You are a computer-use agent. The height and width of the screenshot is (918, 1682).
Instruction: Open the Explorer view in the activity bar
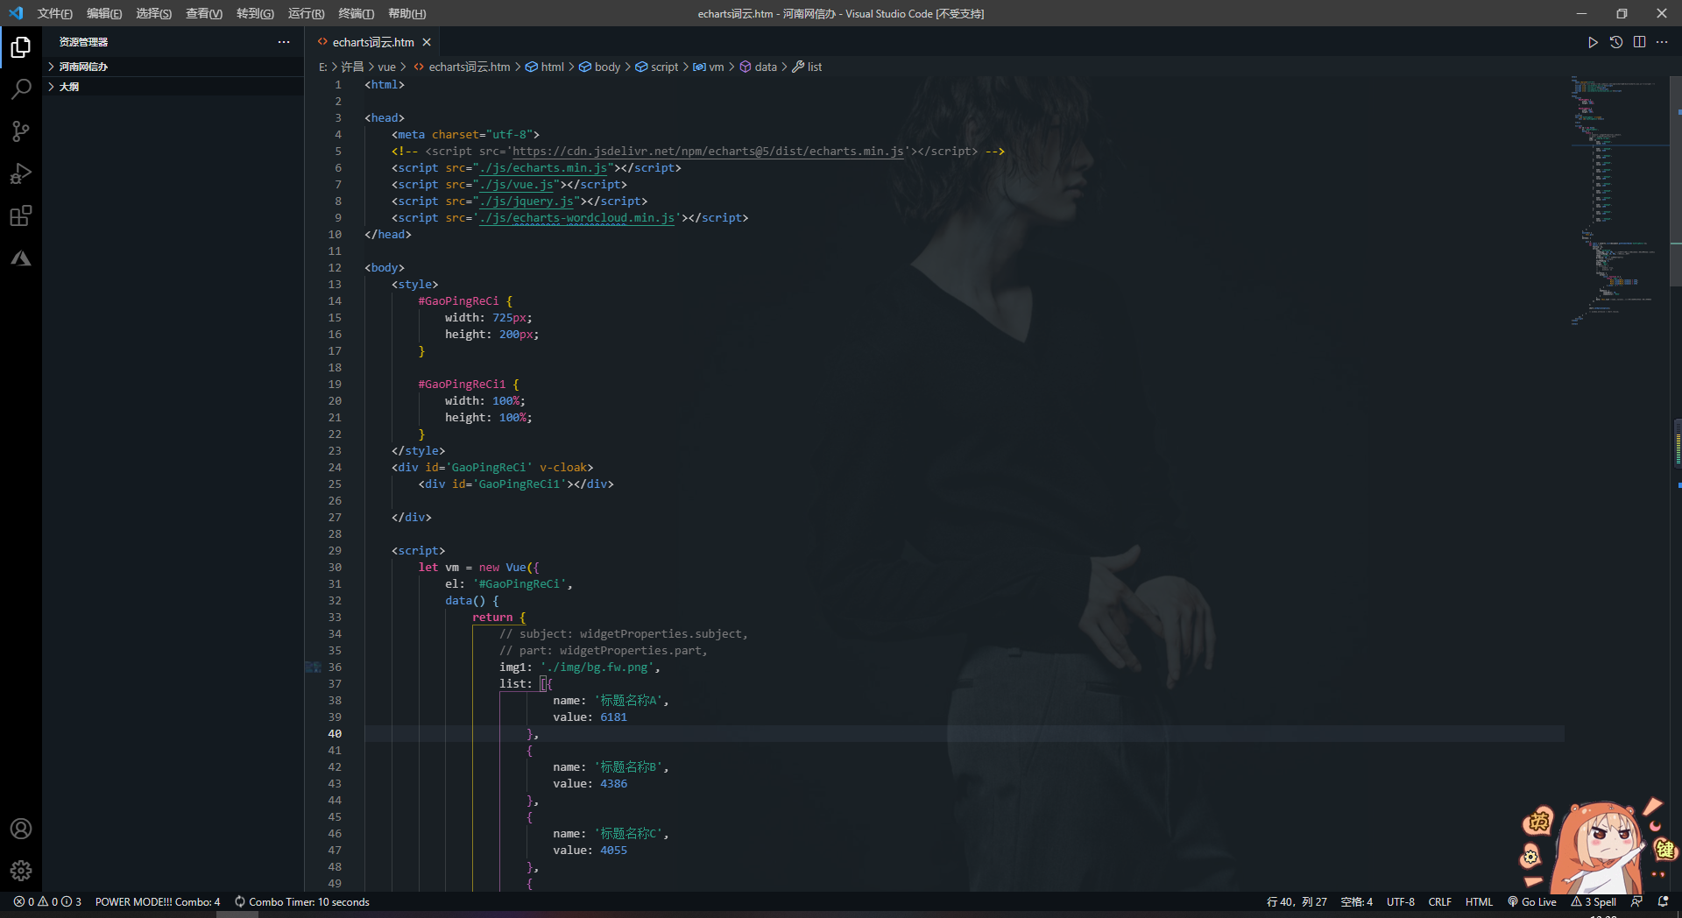click(x=21, y=47)
